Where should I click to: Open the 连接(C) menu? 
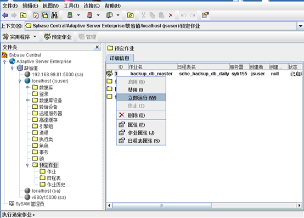pyautogui.click(x=92, y=6)
